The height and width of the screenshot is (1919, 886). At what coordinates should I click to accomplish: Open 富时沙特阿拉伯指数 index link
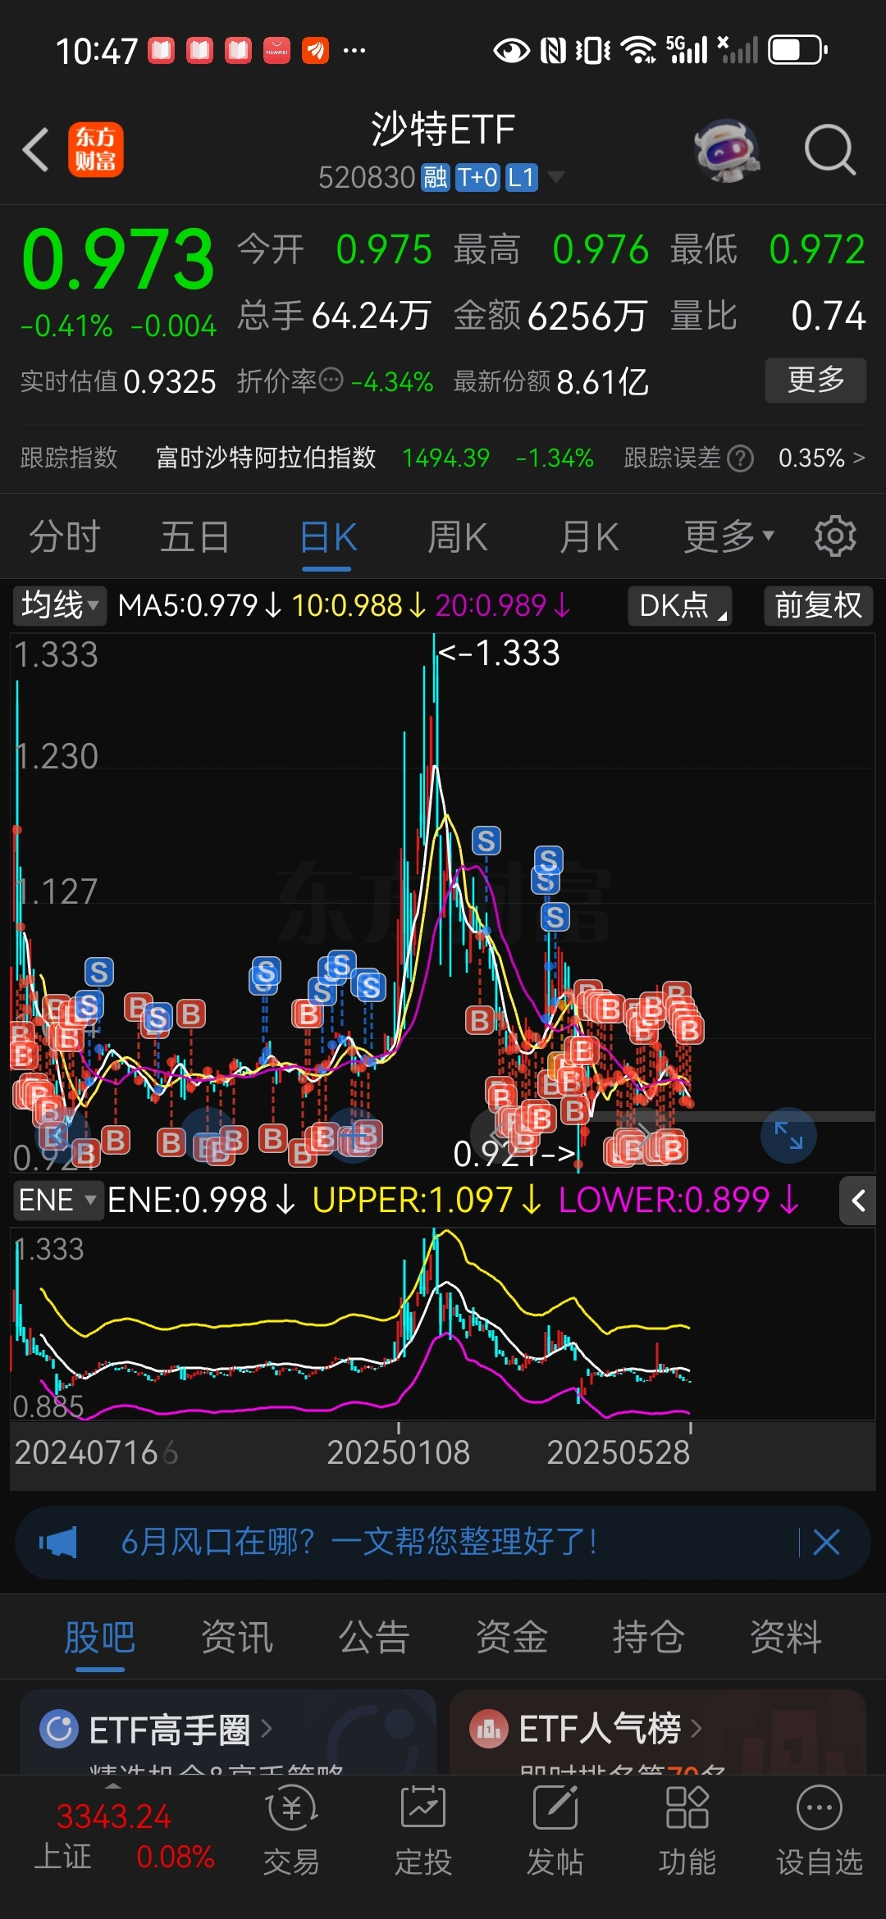tap(266, 458)
